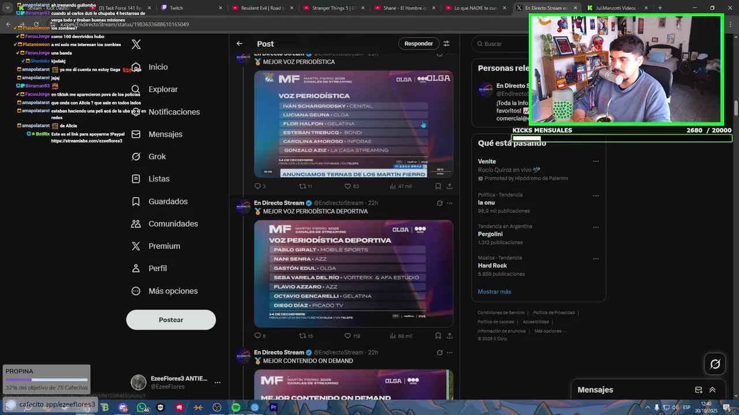Viewport: 739px width, 415px height.
Task: Open more options for la onu trend
Action: pyautogui.click(x=596, y=196)
